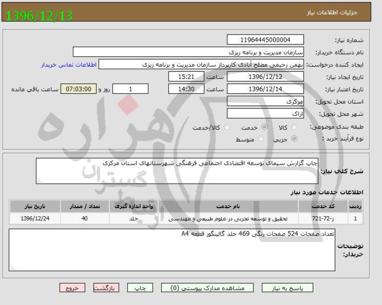382x305 pixels.
Task: Click the توضیحات خریدار text area
Action: point(172,250)
